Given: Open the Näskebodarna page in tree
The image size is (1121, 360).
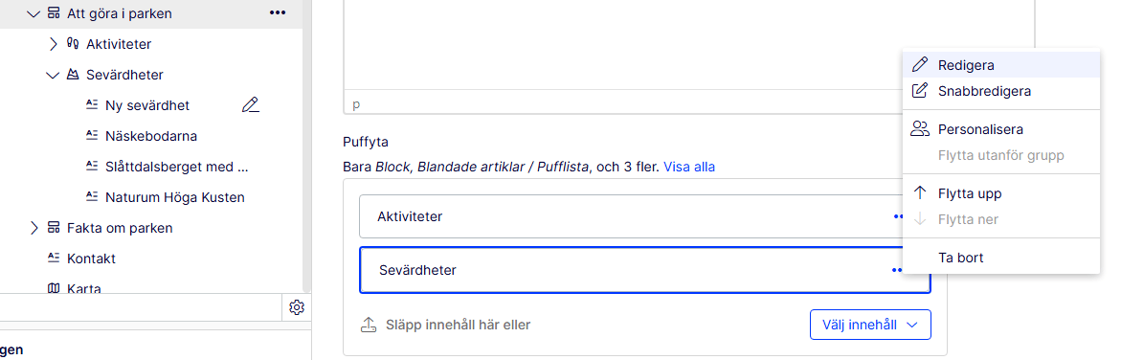Looking at the screenshot, I should [151, 136].
